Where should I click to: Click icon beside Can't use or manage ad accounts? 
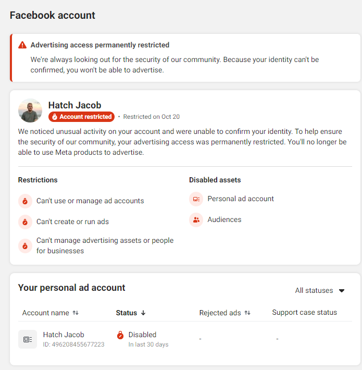[x=26, y=201]
